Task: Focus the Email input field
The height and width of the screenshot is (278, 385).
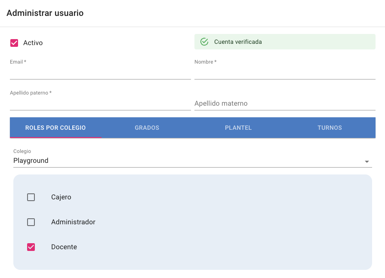Action: [100, 73]
